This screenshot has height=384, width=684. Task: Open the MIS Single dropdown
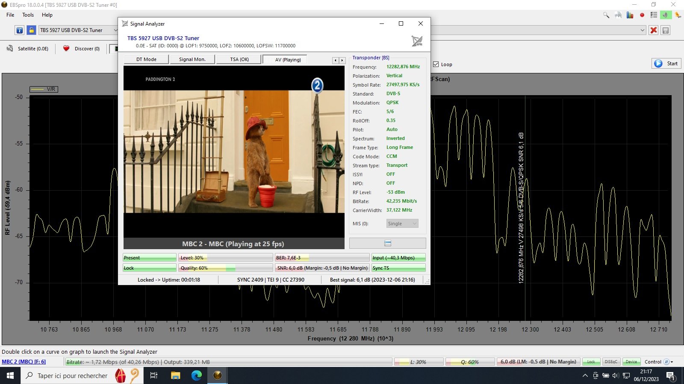[402, 224]
